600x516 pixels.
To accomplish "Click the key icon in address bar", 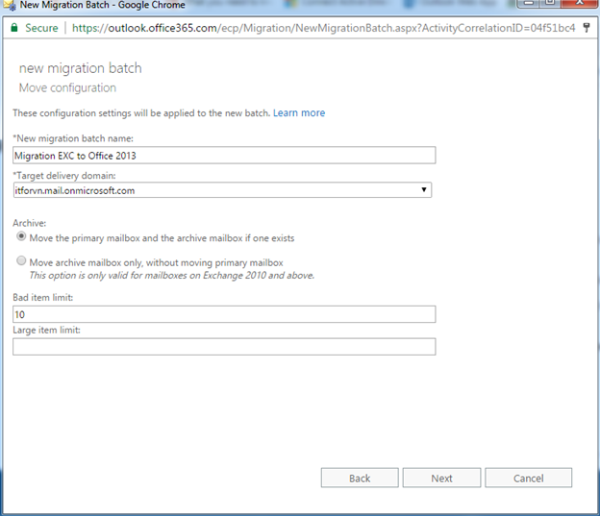I will coord(587,28).
